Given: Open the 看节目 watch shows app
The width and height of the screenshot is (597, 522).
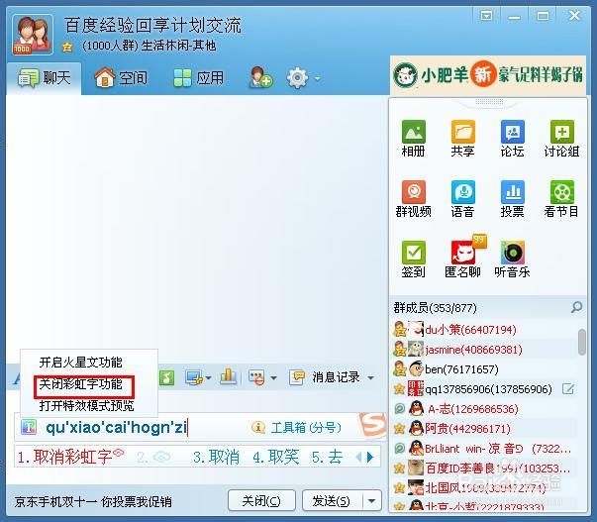Looking at the screenshot, I should (x=561, y=199).
